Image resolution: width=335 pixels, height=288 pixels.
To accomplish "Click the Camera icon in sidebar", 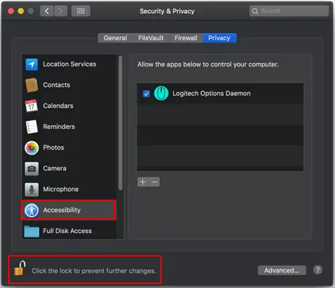I will coord(31,169).
